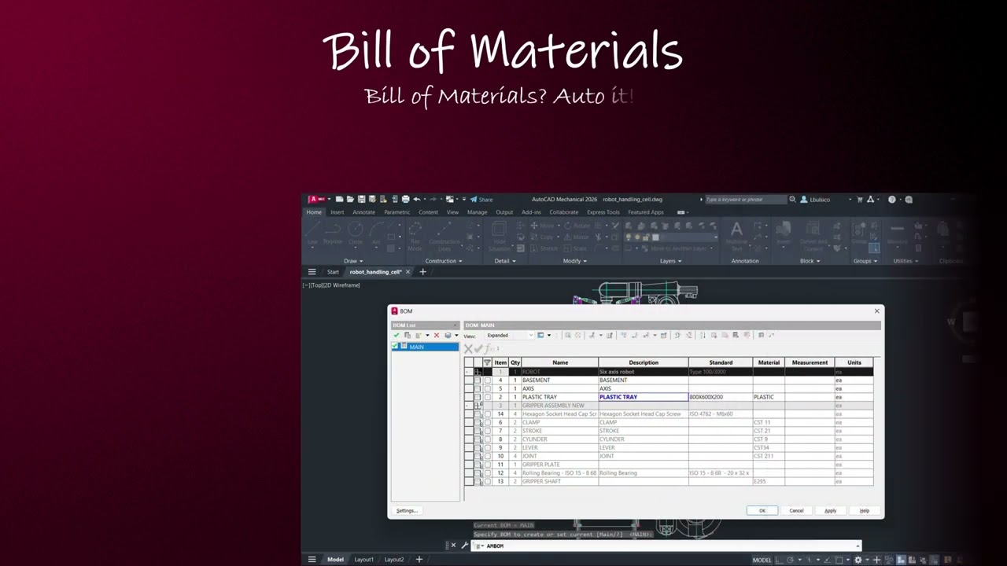Expand the Construction panel dropdown

pos(443,261)
